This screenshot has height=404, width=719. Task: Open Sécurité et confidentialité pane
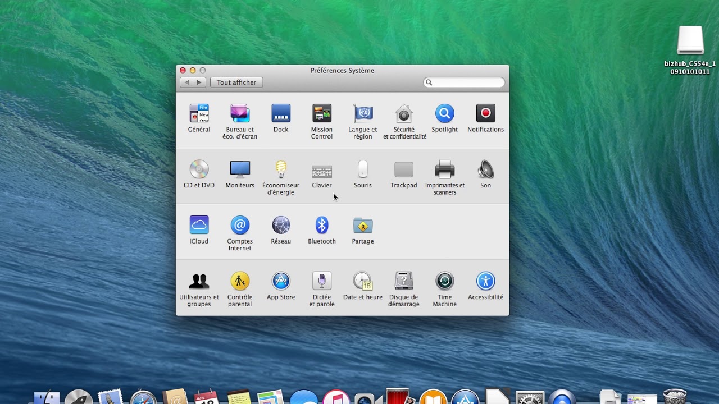pos(404,121)
